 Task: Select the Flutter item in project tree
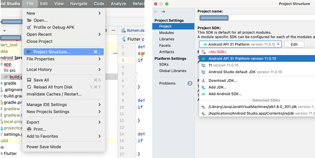pyautogui.click(x=10, y=154)
